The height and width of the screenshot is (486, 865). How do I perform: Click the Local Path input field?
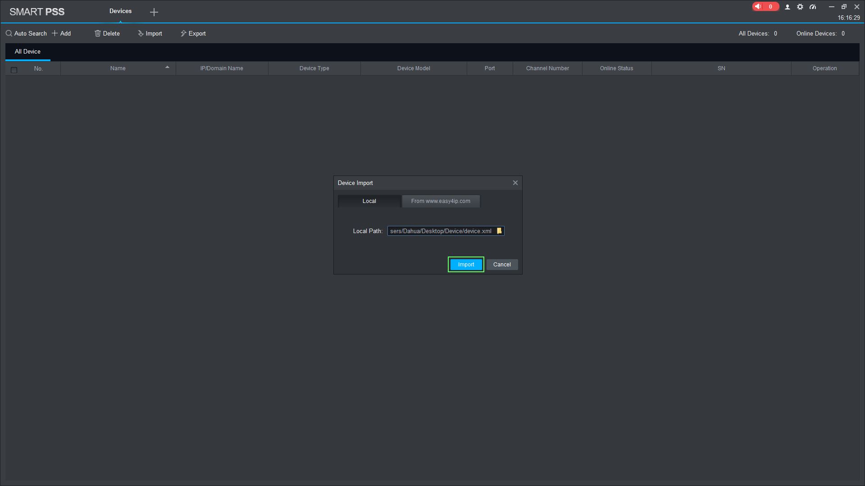click(x=441, y=231)
